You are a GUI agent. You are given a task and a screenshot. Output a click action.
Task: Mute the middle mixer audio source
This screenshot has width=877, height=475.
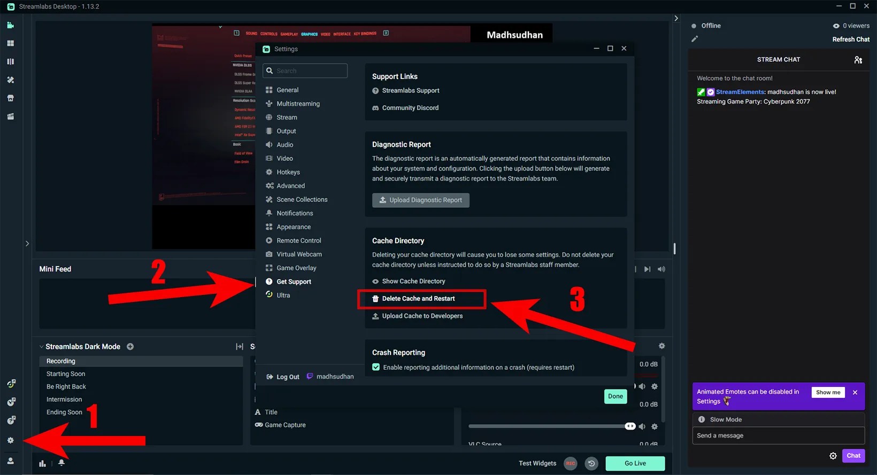click(642, 386)
